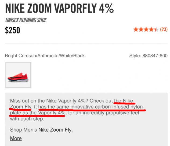This screenshot has height=146, width=170.
Task: Click the "Shop Men's" text
Action: pos(24,130)
